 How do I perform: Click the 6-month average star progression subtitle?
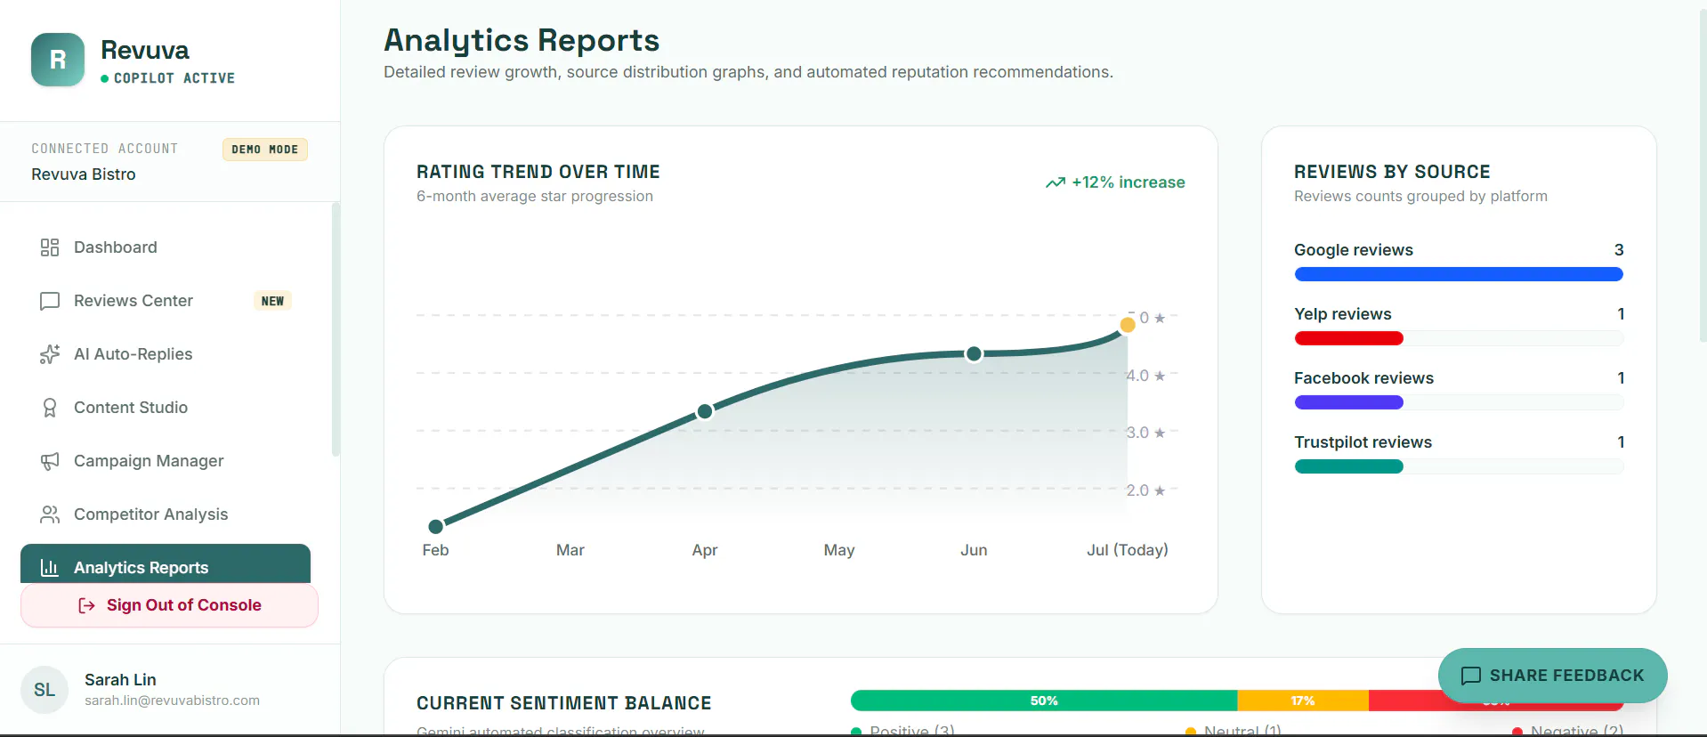tap(535, 196)
